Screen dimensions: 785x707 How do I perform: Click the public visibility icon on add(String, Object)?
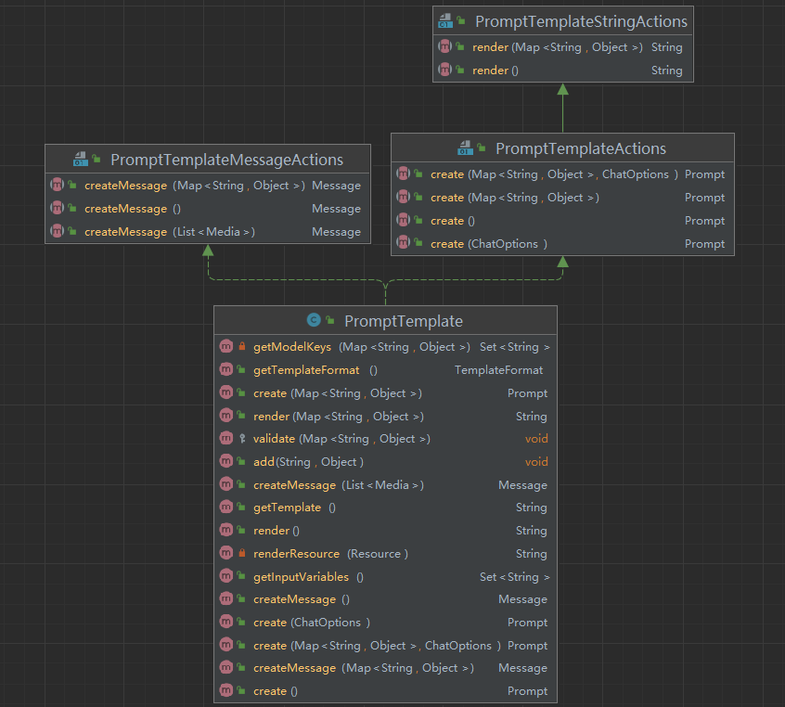(x=241, y=461)
